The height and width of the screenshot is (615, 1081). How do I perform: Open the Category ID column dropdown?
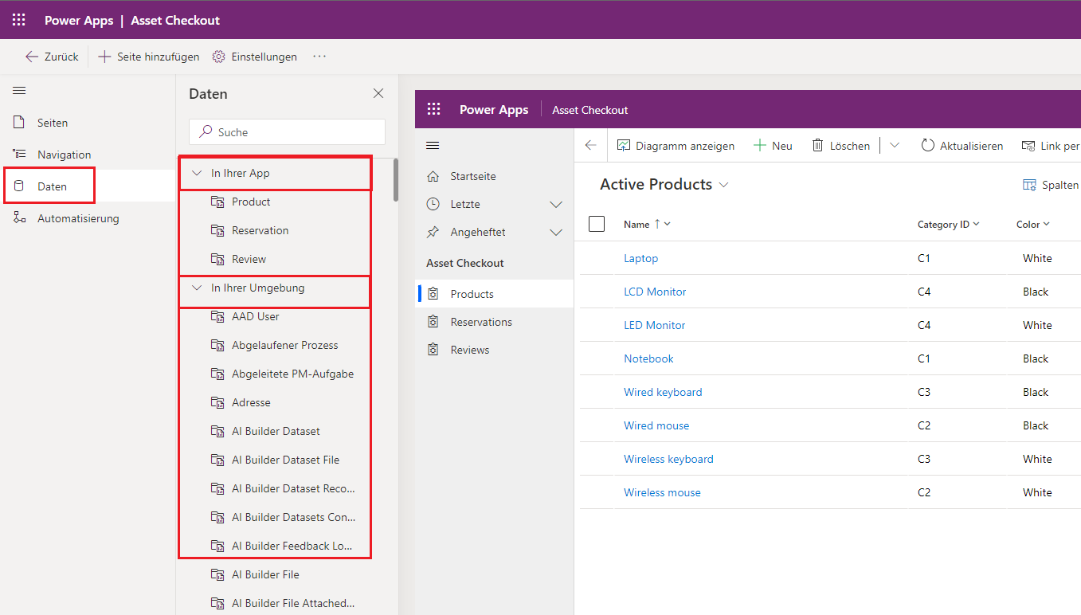[x=948, y=225]
